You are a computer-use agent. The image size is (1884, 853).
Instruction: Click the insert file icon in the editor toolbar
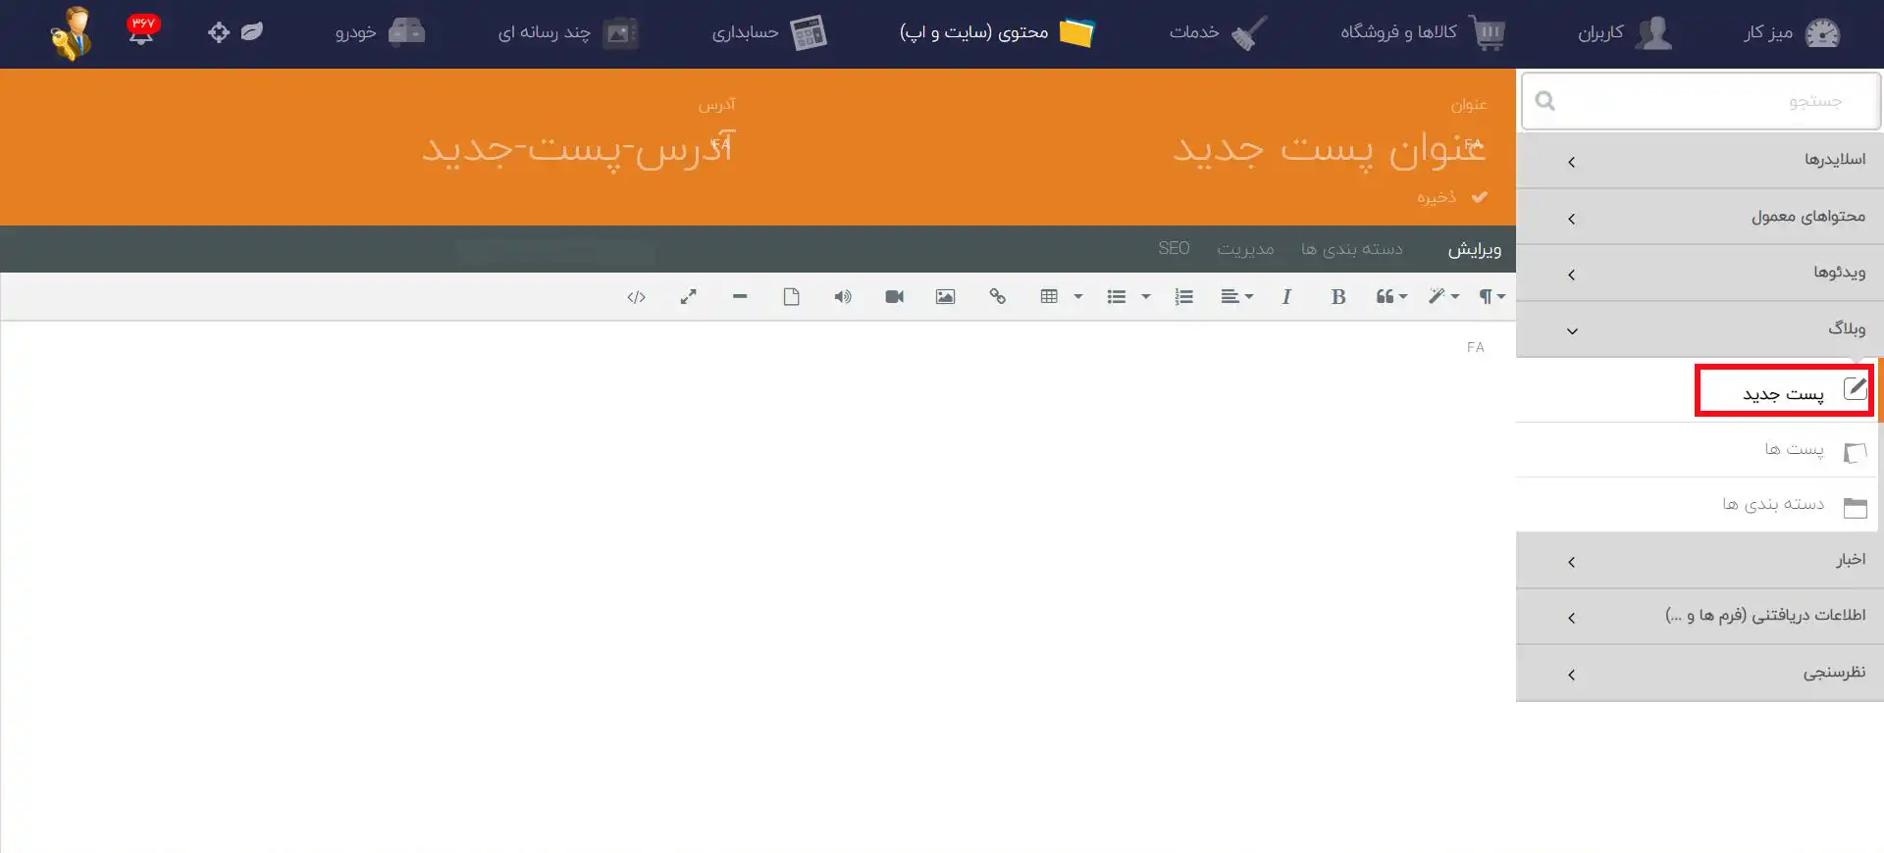point(791,297)
